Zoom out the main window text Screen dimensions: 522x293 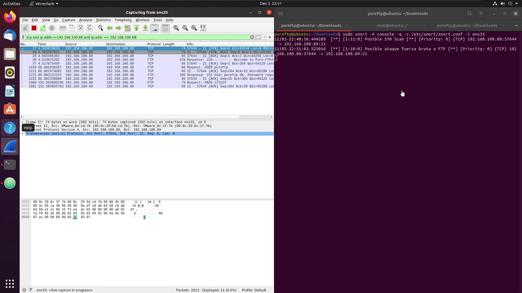185,28
